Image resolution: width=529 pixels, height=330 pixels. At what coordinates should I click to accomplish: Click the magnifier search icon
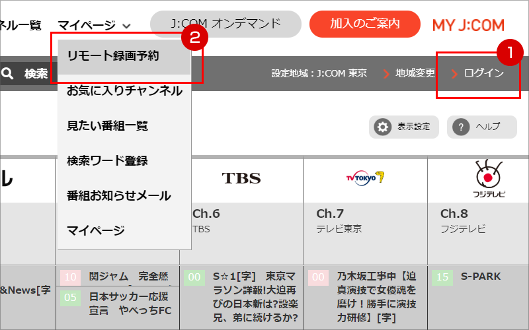7,73
